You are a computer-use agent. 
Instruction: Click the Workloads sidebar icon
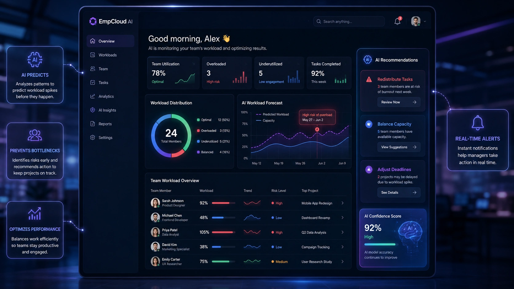93,55
